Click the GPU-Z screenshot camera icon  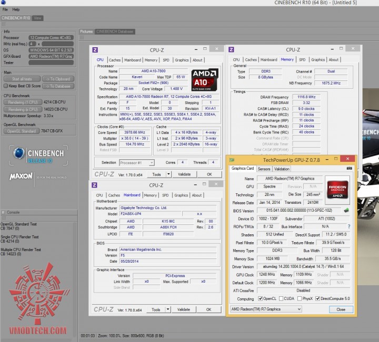click(350, 168)
